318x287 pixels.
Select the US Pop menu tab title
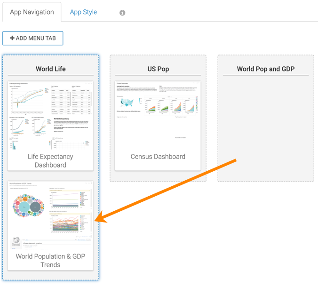158,69
